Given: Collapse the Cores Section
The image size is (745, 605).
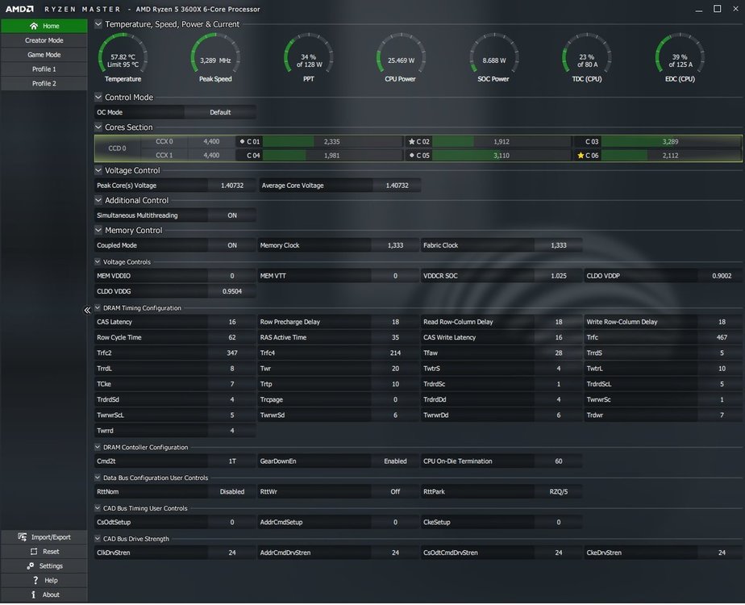Looking at the screenshot, I should pos(98,127).
